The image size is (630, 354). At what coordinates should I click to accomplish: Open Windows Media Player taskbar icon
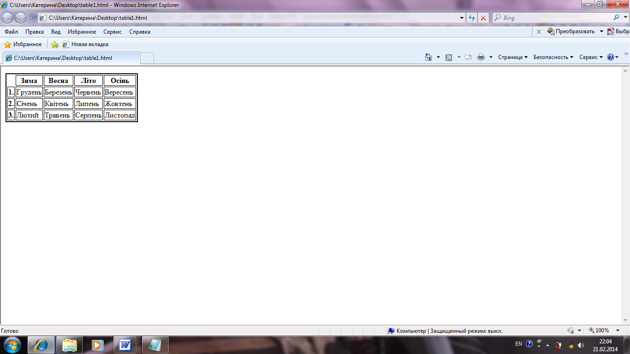coord(97,345)
